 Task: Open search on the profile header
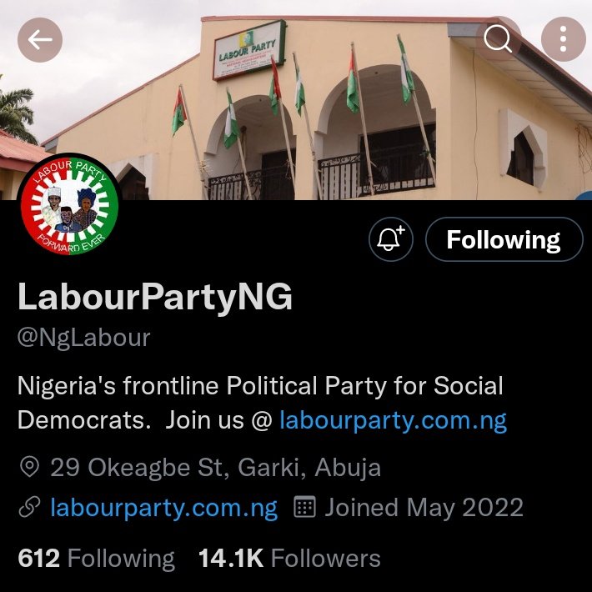tap(498, 39)
